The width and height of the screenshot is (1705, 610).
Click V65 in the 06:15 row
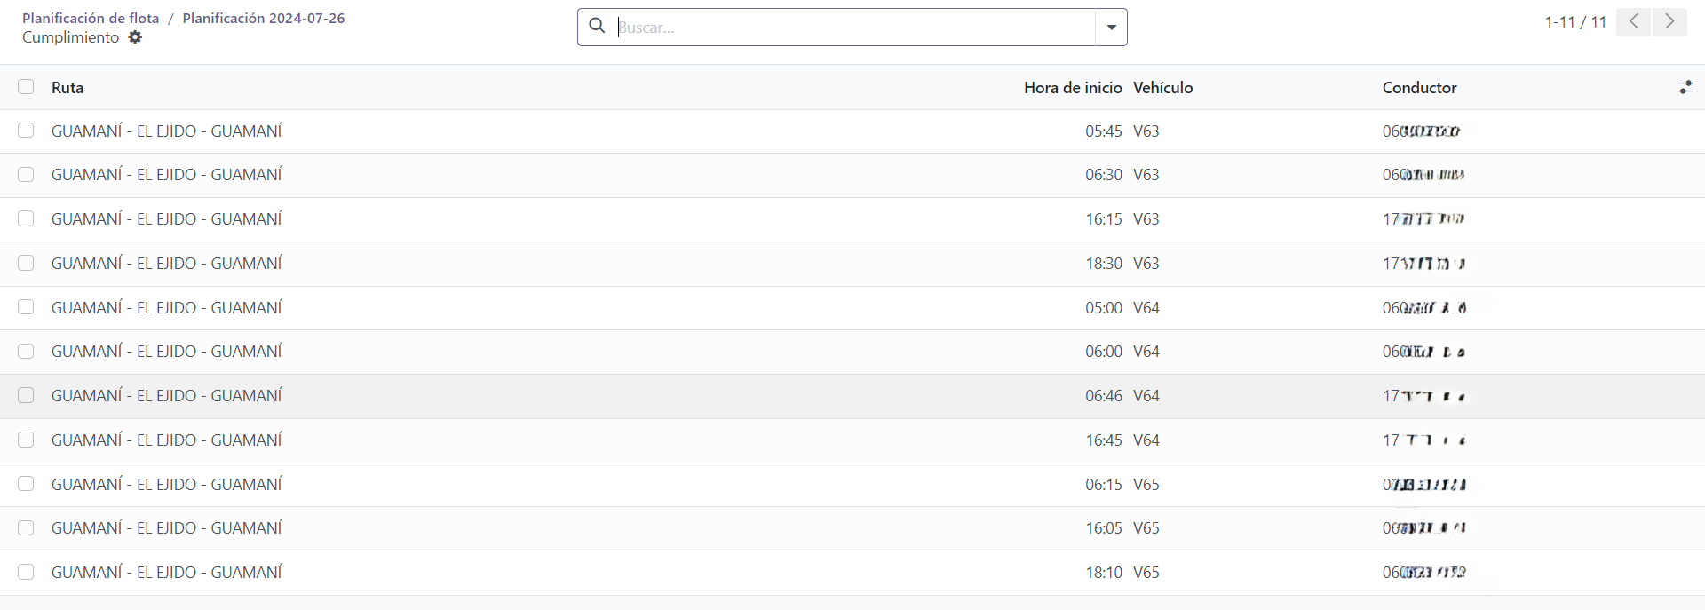(1146, 484)
